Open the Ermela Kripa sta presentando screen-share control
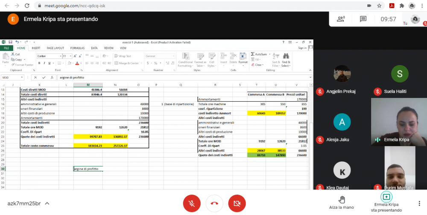Image resolution: width=427 pixels, height=215 pixels. coord(386,203)
